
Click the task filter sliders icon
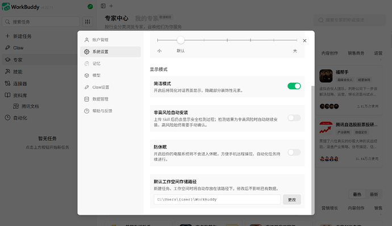click(87, 22)
